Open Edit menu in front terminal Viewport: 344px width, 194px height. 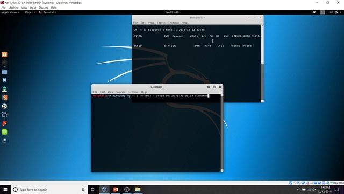pyautogui.click(x=103, y=92)
